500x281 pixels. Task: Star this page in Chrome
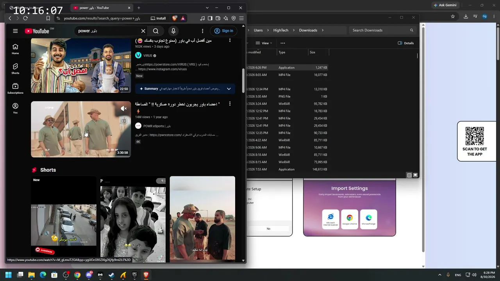coord(453,16)
